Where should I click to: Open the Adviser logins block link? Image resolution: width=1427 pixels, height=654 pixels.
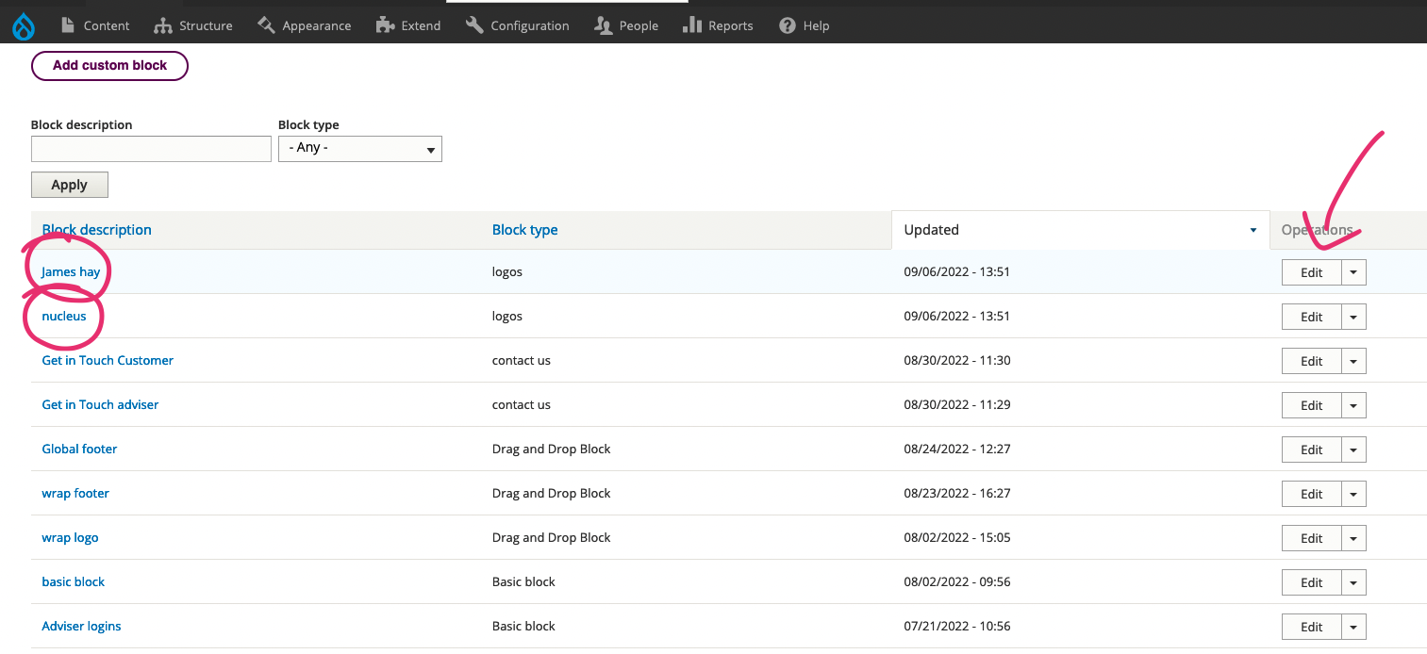click(x=81, y=627)
